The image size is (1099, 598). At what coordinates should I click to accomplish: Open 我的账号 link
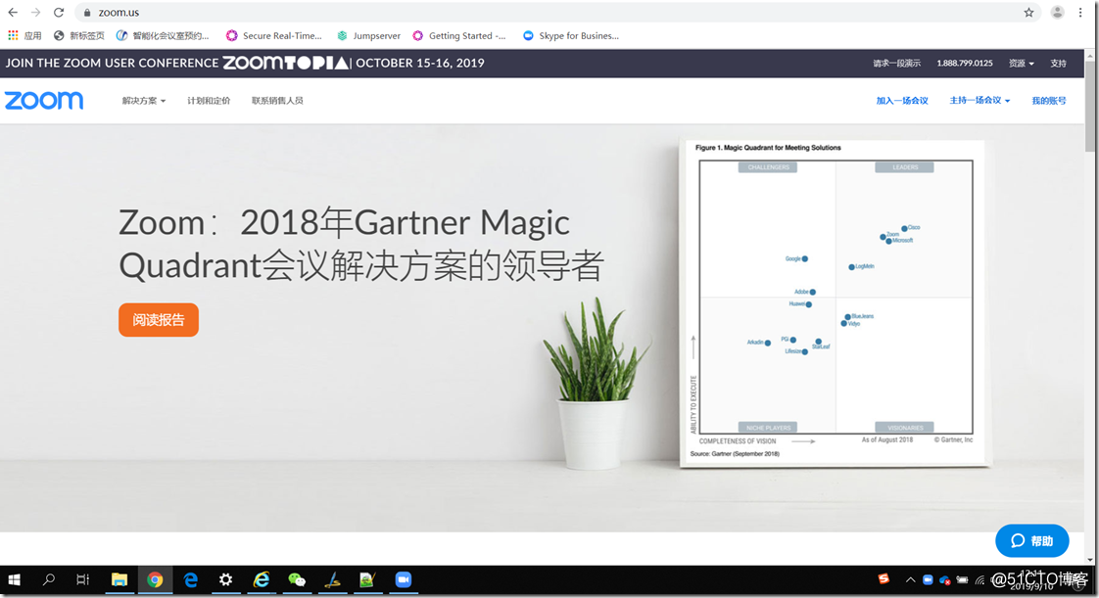pyautogui.click(x=1048, y=101)
